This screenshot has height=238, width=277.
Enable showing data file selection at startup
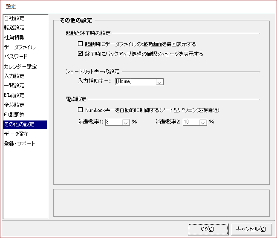point(80,44)
